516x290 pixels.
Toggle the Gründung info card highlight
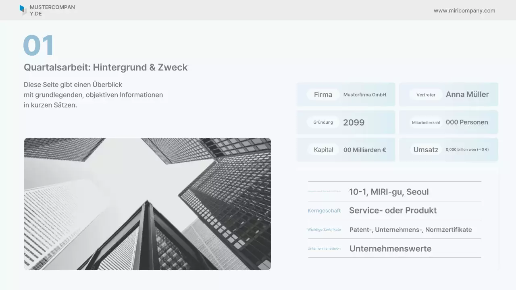[x=345, y=122]
